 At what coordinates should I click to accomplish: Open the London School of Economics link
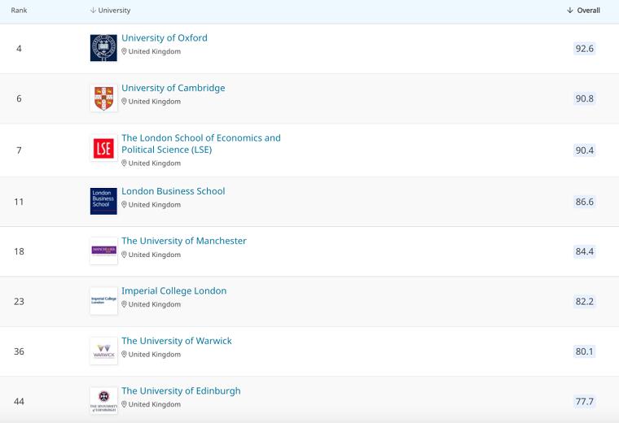[x=200, y=143]
